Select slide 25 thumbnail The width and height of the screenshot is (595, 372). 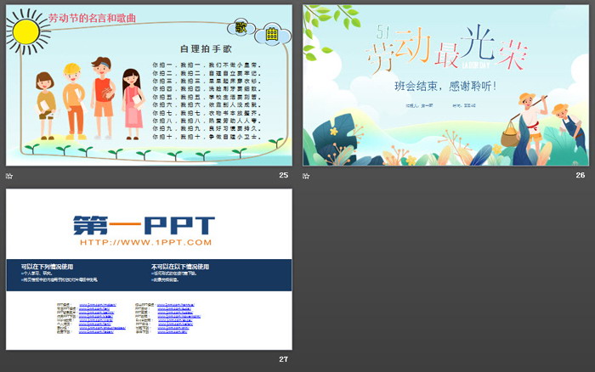[149, 85]
